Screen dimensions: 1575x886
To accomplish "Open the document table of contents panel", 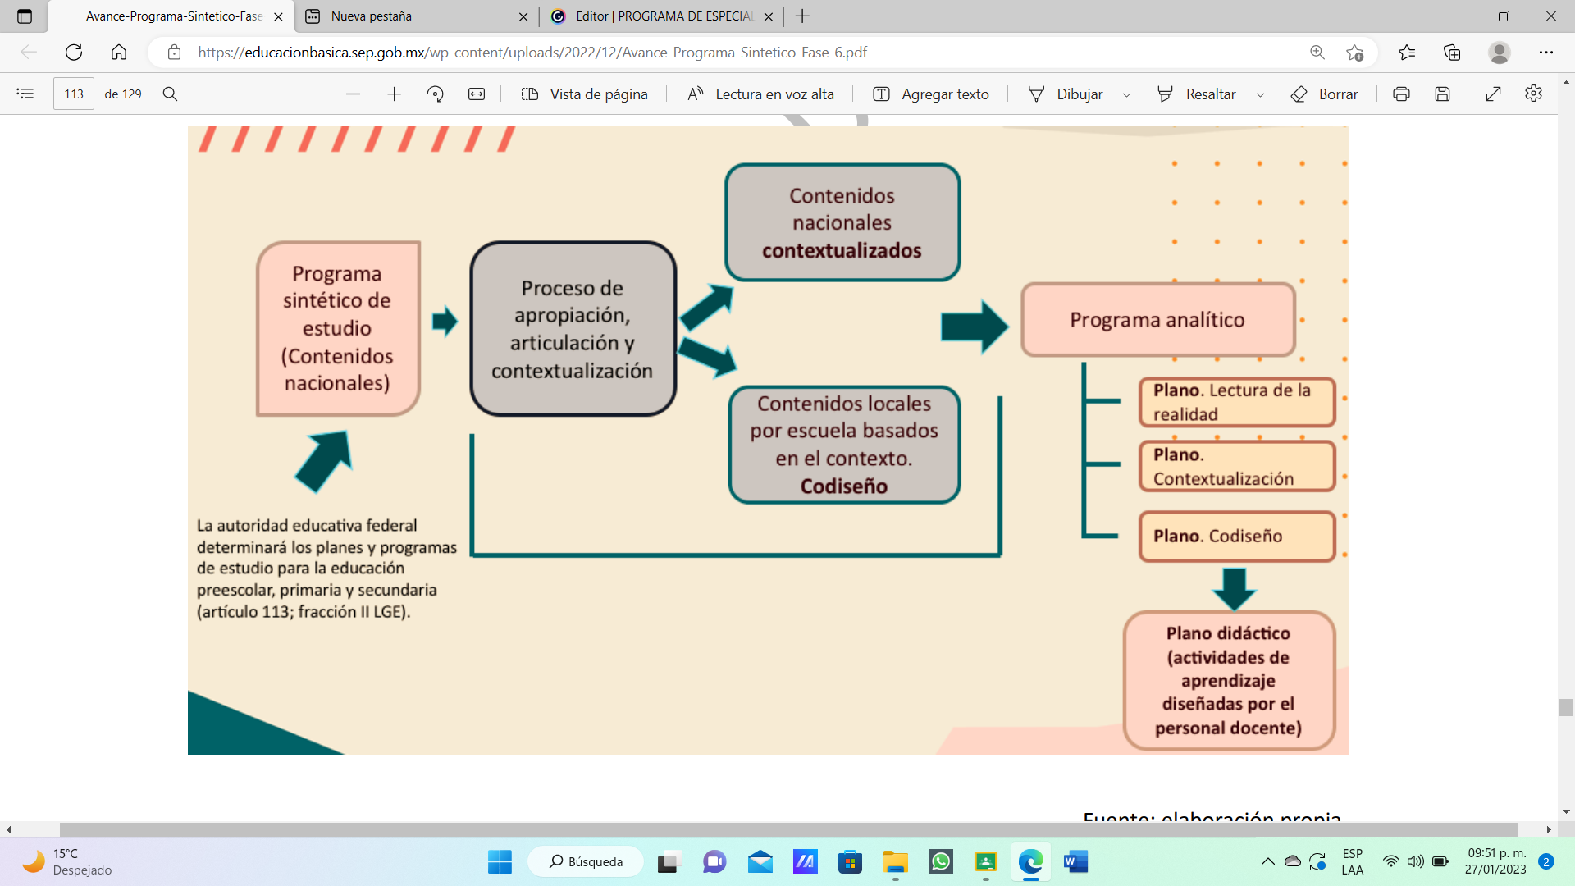I will pos(25,94).
